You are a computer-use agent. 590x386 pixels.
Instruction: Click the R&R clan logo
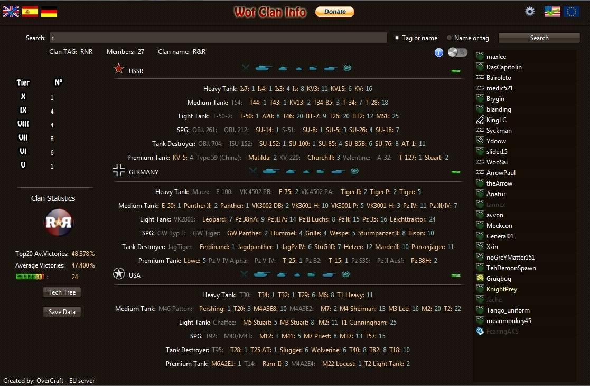(58, 223)
